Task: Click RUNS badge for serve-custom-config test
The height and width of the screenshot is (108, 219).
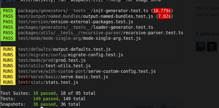Action: pyautogui.click(x=8, y=71)
